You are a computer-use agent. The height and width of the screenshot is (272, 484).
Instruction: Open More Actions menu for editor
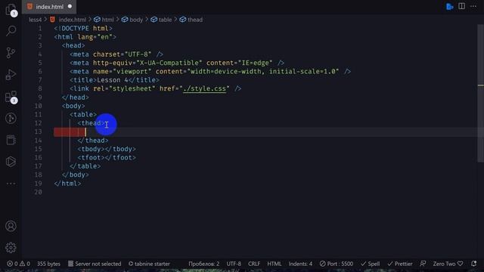click(473, 7)
